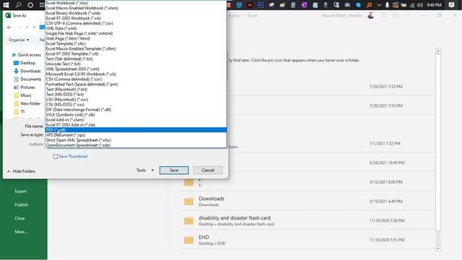The height and width of the screenshot is (260, 462).
Task: Open the Windows Start menu
Action: coord(6,5)
